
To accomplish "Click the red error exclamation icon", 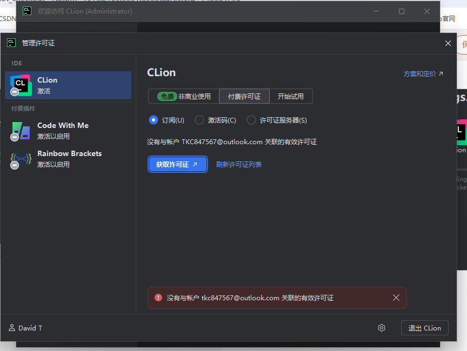I will (158, 298).
